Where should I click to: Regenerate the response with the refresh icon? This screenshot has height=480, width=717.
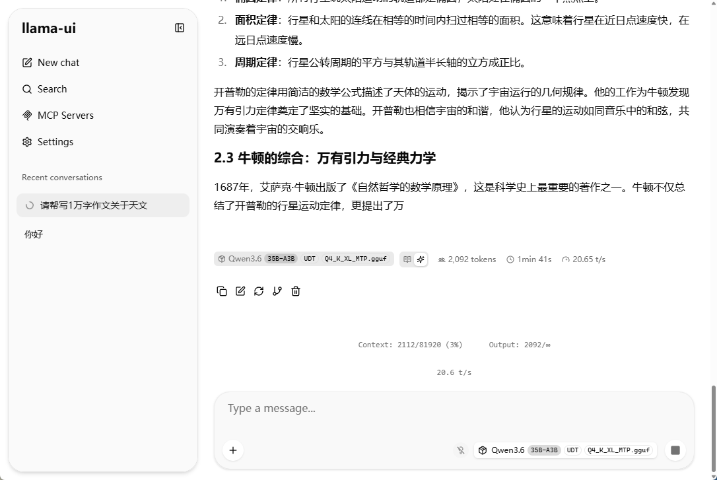coord(259,291)
